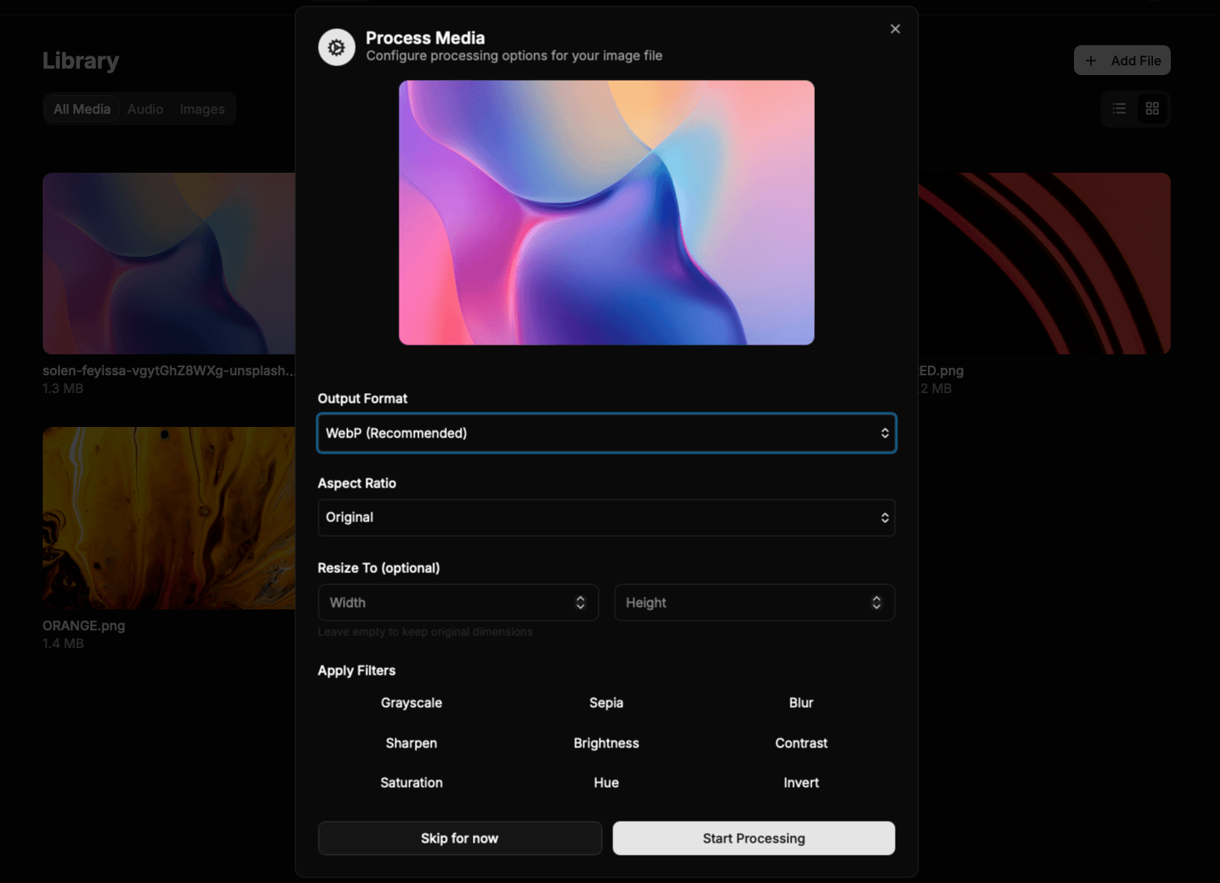This screenshot has height=883, width=1220.
Task: Select the ORANGE.png thumbnail
Action: [x=169, y=518]
